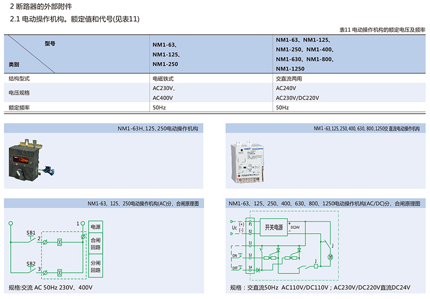The width and height of the screenshot is (430, 299).
Task: Click the 额定频率 row label
Action: (x=19, y=108)
